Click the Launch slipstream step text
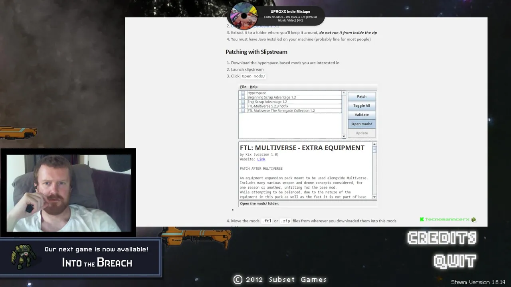The width and height of the screenshot is (511, 287). [247, 69]
